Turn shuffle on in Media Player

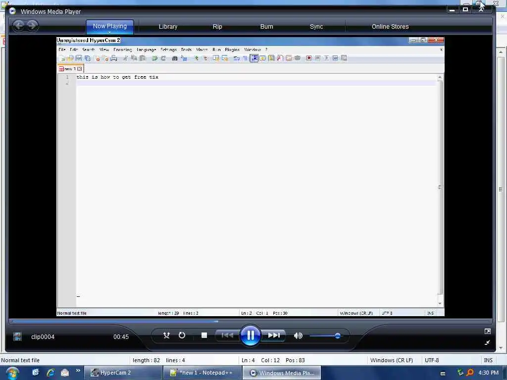(166, 335)
